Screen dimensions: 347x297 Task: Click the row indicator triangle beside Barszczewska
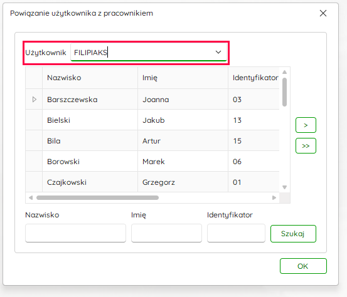(x=35, y=99)
